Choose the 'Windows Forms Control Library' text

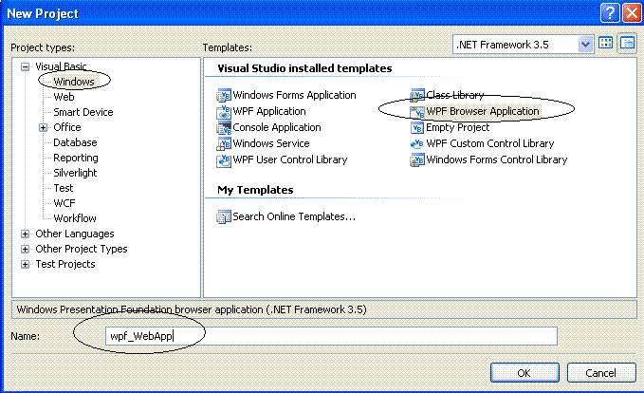click(x=497, y=159)
